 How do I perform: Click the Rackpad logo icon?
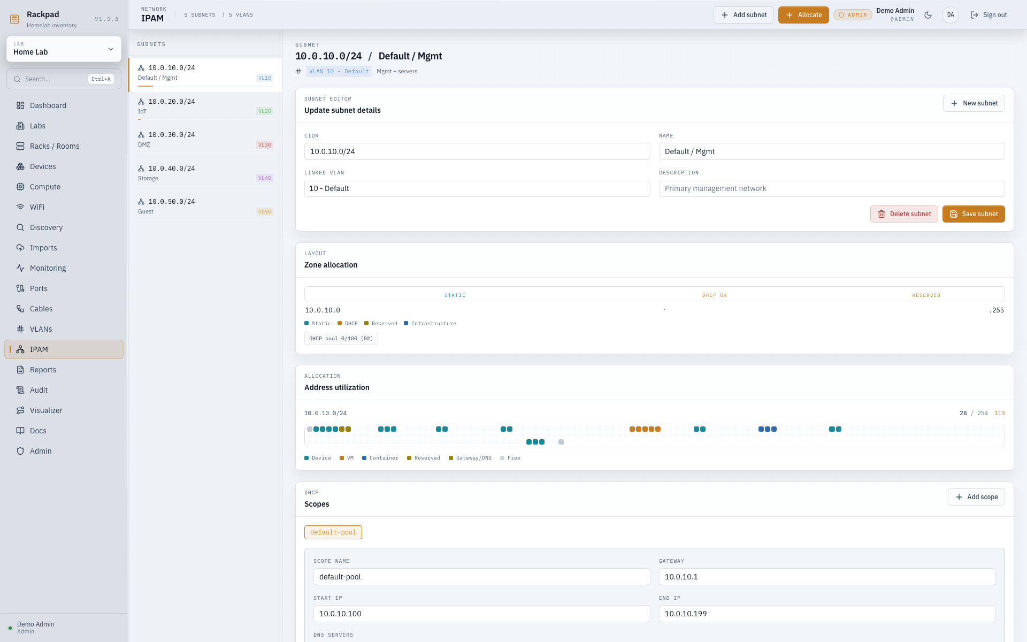pos(14,19)
